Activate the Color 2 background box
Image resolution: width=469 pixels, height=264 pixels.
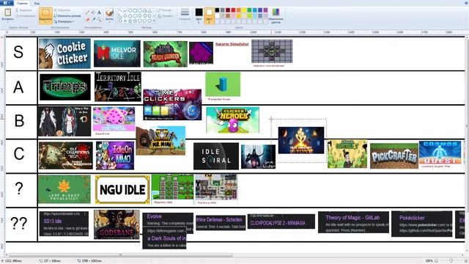click(209, 15)
